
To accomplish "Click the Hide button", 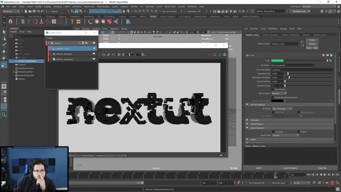I will tap(315, 47).
